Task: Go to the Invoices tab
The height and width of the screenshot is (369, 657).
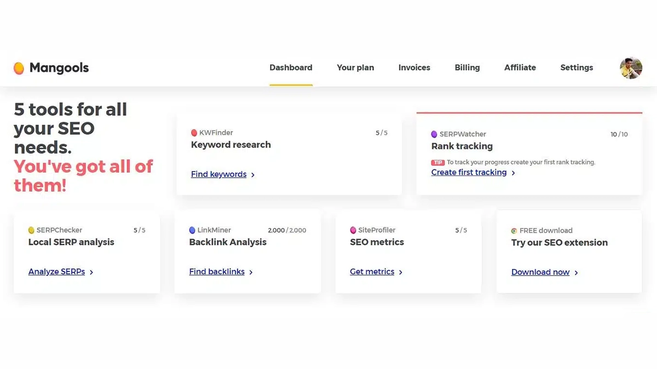Action: (x=414, y=68)
